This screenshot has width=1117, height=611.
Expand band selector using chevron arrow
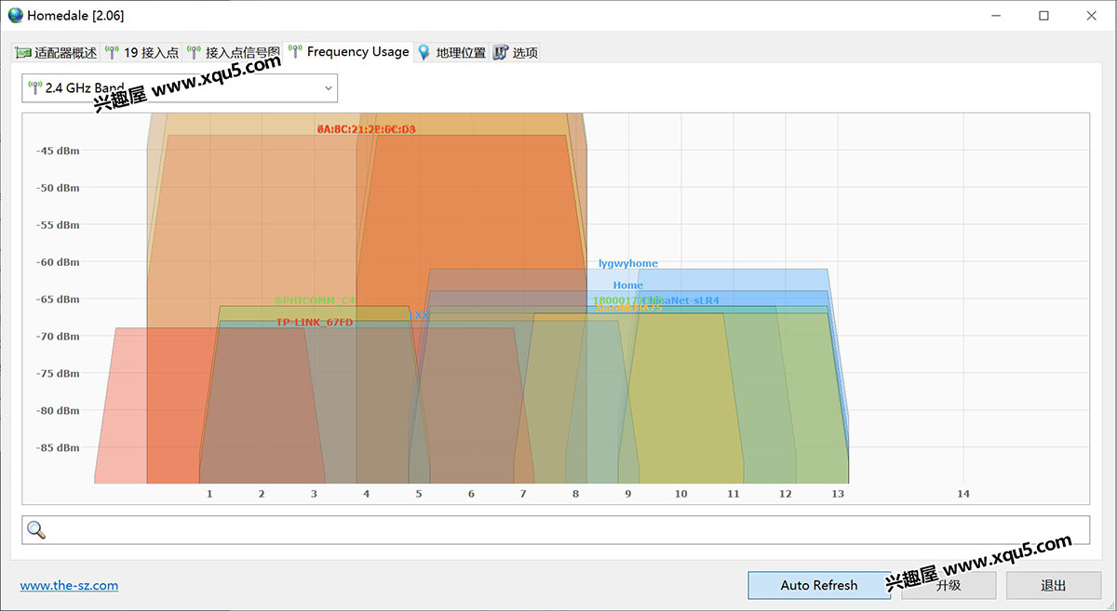pos(328,88)
